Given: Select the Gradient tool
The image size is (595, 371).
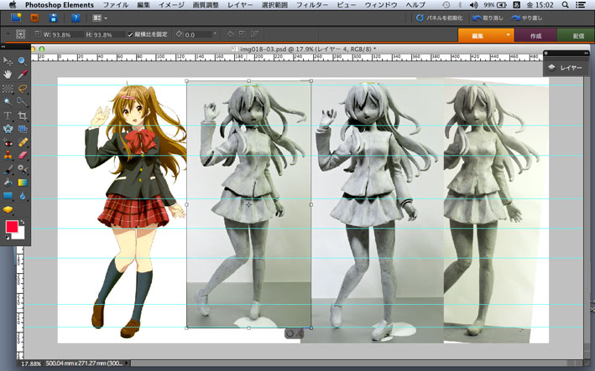Looking at the screenshot, I should coord(23,183).
